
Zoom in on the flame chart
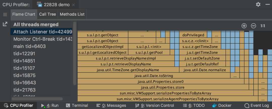244,26
